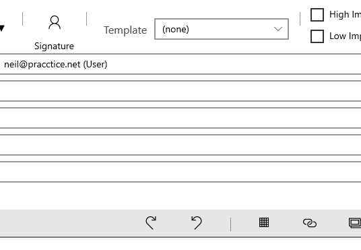Image resolution: width=361 pixels, height=250 pixels.
Task: Check the Low Importance checkbox
Action: [317, 36]
